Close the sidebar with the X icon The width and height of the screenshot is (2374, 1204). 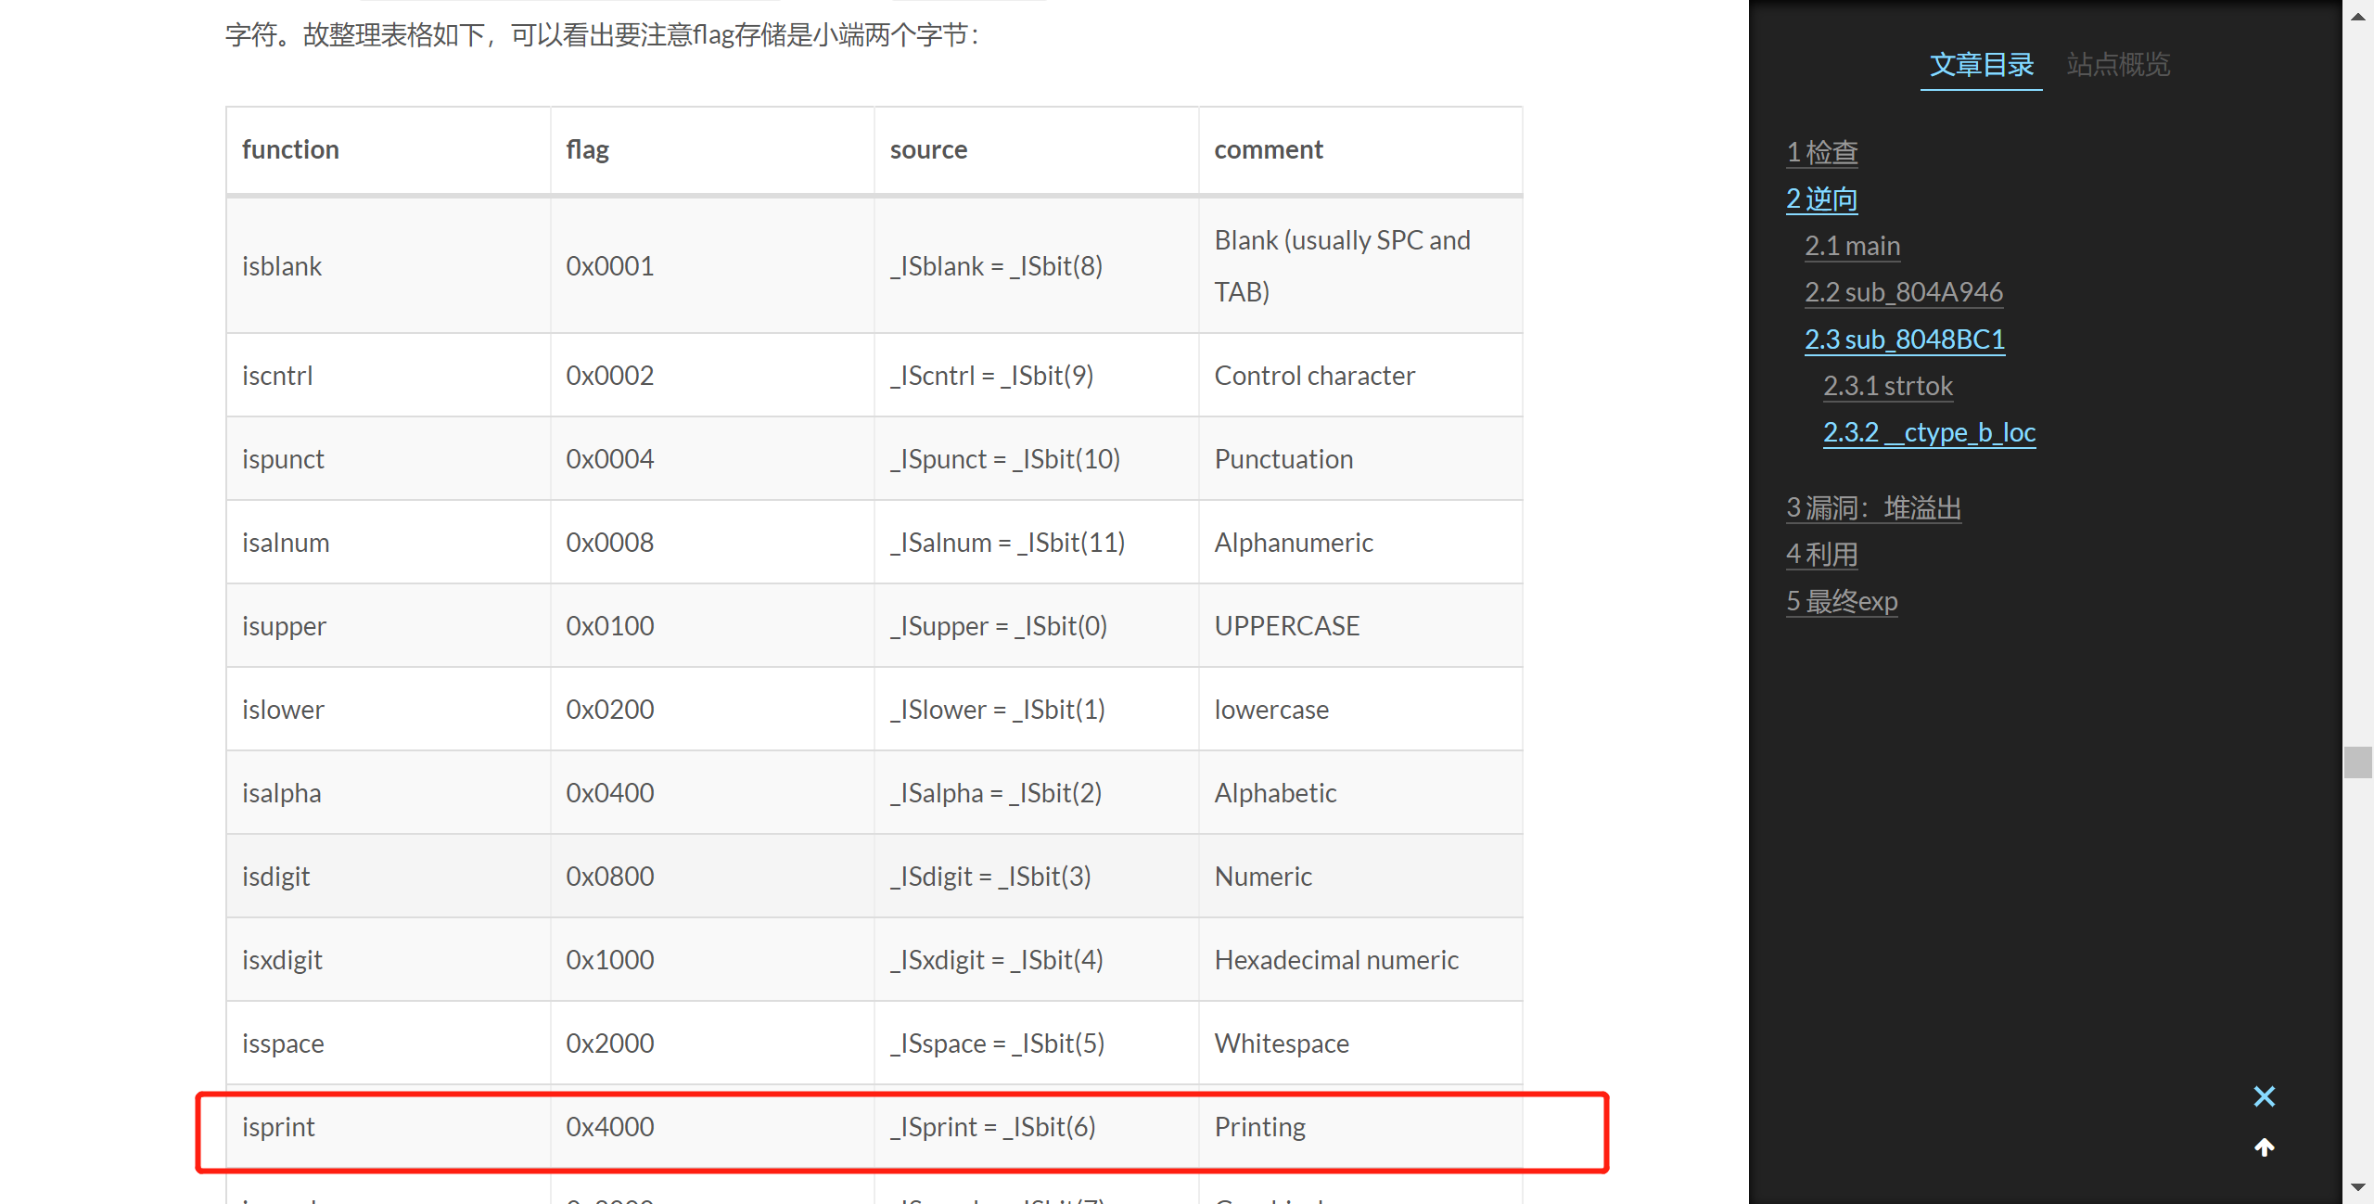click(x=2264, y=1096)
